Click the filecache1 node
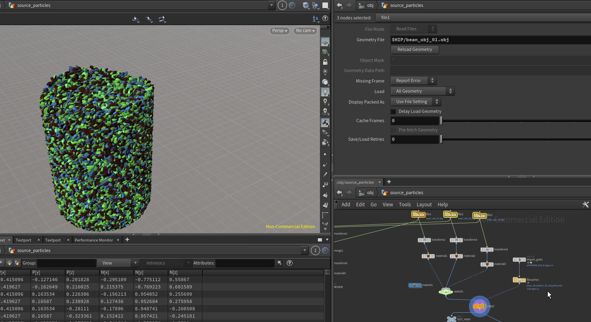Viewport: 591px width, 322px height. [519, 280]
